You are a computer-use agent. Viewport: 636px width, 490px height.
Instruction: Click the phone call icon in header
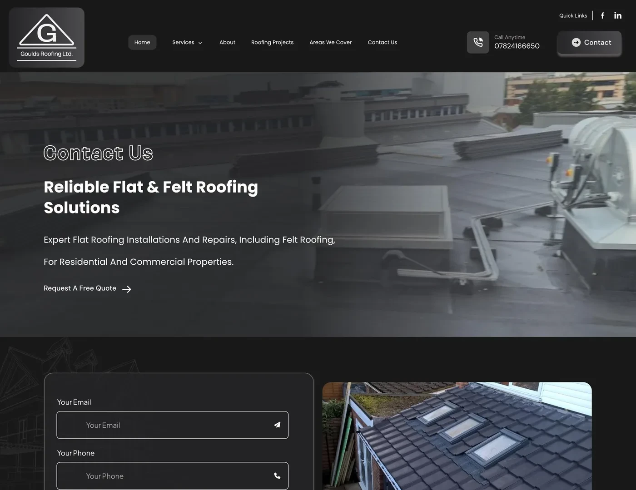tap(478, 42)
